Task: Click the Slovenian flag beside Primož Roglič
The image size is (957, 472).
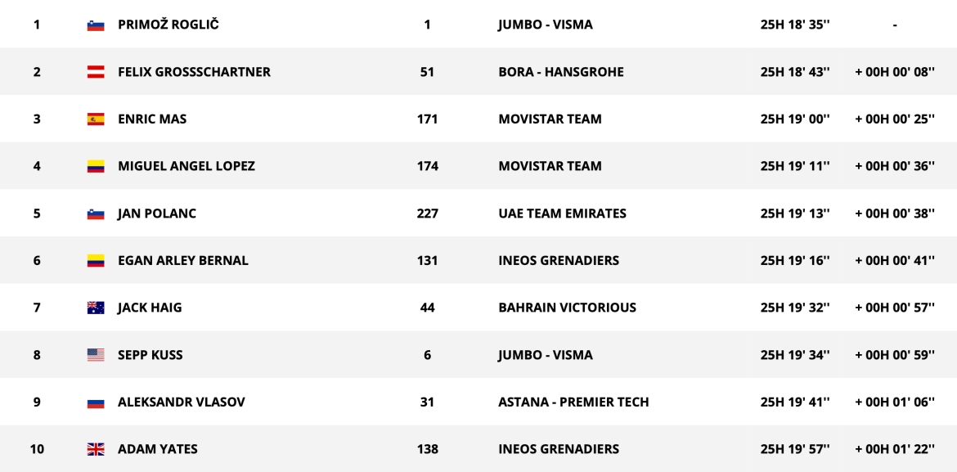Action: point(96,25)
